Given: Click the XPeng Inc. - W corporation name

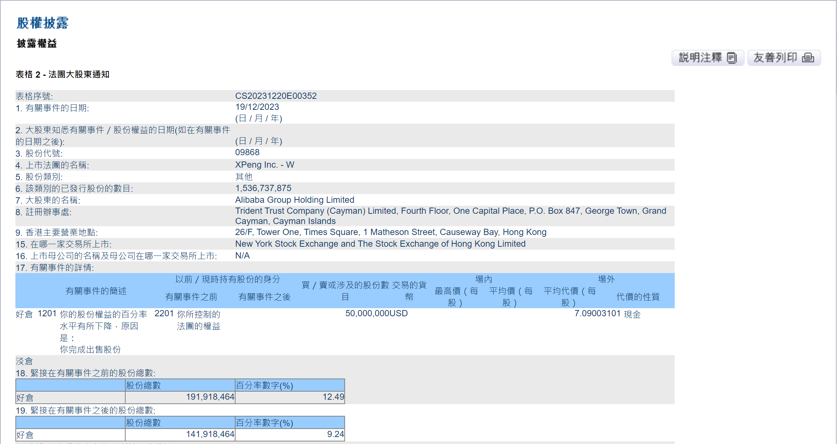Looking at the screenshot, I should click(264, 165).
